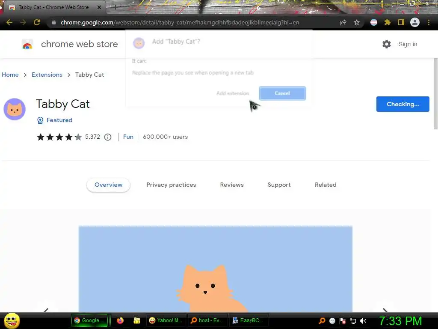This screenshot has height=329, width=438.
Task: Switch to host - Ev... taskbar window
Action: tap(207, 320)
